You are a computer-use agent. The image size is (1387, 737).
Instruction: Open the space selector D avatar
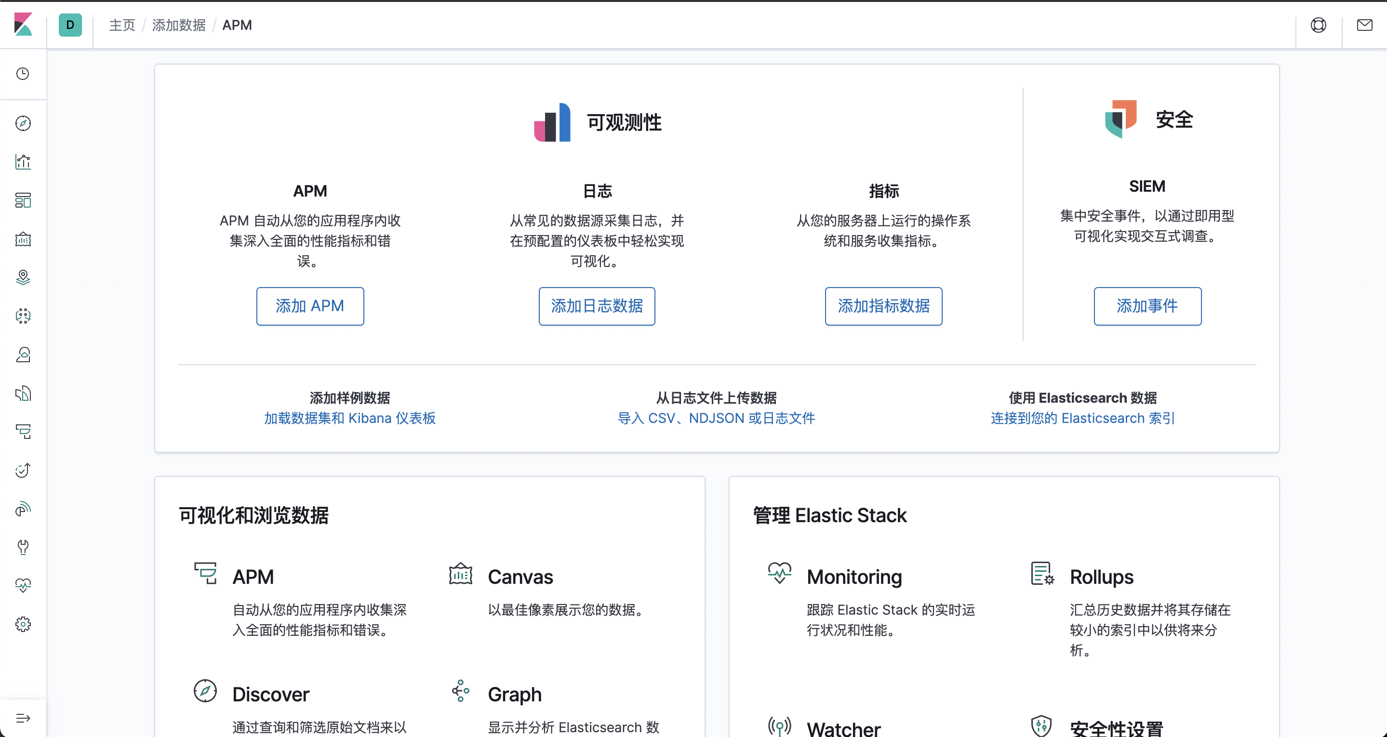pyautogui.click(x=70, y=25)
